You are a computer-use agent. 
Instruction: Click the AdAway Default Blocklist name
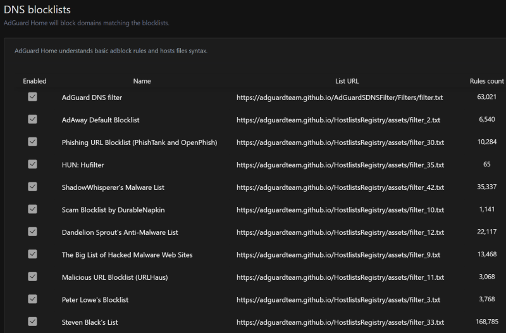pyautogui.click(x=101, y=120)
